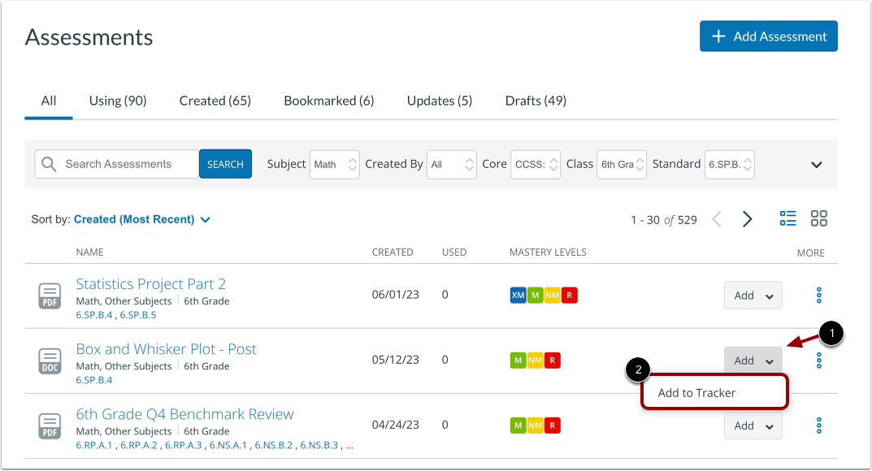Select the All tab

pos(49,101)
